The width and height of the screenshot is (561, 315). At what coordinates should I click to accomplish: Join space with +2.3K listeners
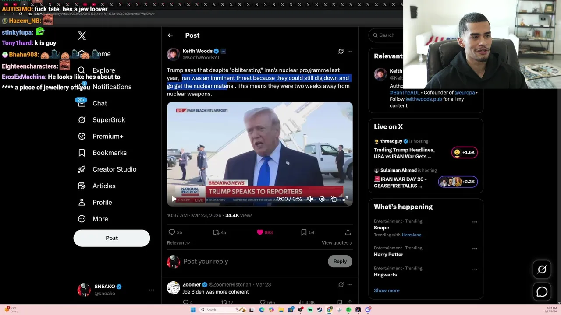point(458,182)
